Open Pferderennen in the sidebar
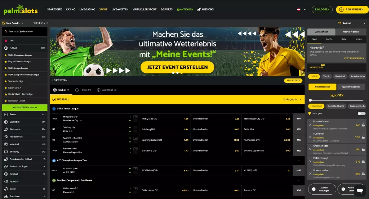The height and width of the screenshot is (199, 369). 25,137
